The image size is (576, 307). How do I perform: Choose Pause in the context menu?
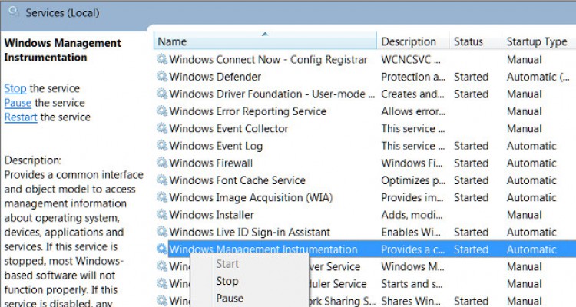(x=230, y=298)
